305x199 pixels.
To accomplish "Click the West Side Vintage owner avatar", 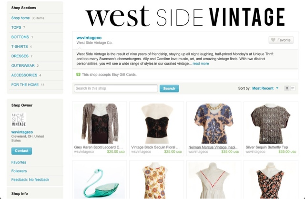I will point(19,120).
